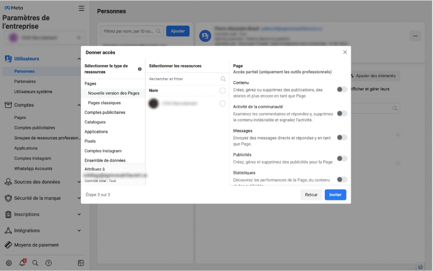Select Comptes Instagram resource type in dialog
The width and height of the screenshot is (433, 271).
coord(103,151)
